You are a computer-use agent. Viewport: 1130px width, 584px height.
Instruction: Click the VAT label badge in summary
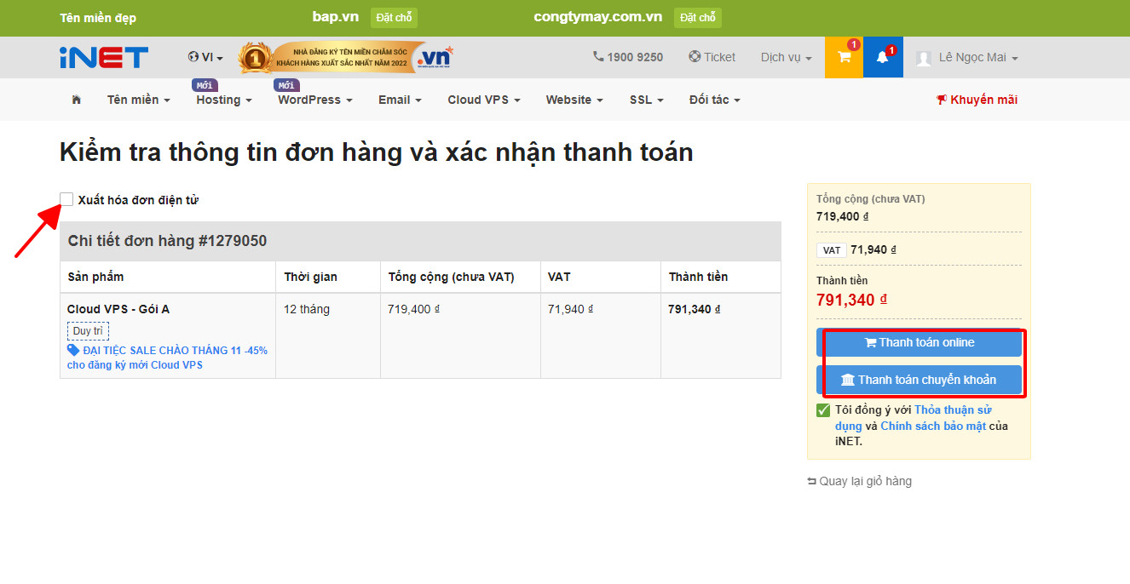[x=832, y=250]
